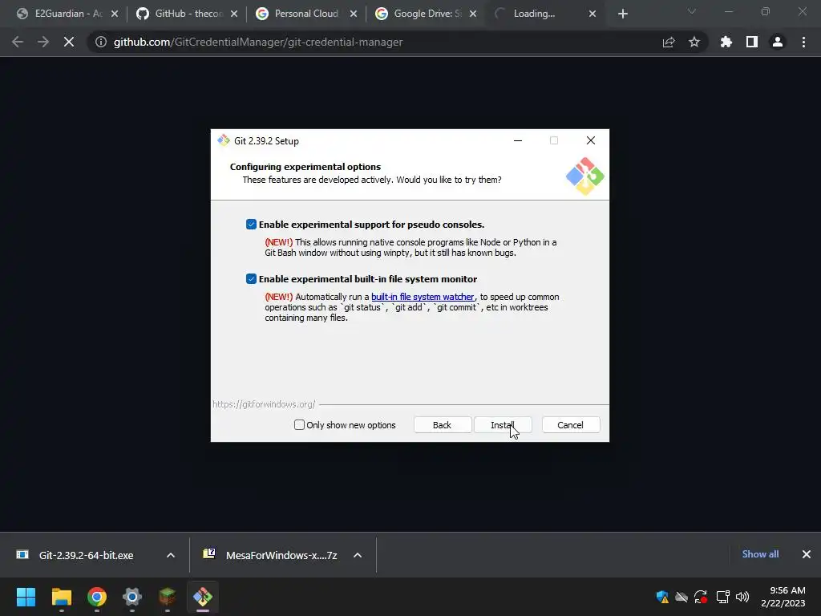Focus Git Setup from taskbar icon
Image resolution: width=821 pixels, height=616 pixels.
(x=203, y=597)
